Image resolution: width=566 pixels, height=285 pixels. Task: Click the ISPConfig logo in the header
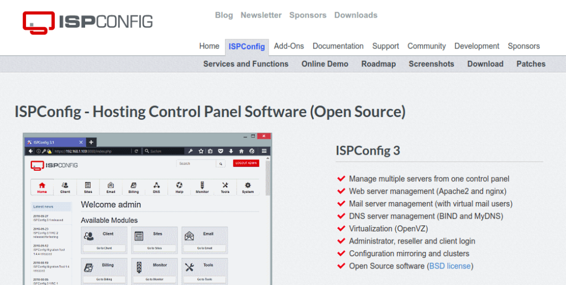coord(88,22)
